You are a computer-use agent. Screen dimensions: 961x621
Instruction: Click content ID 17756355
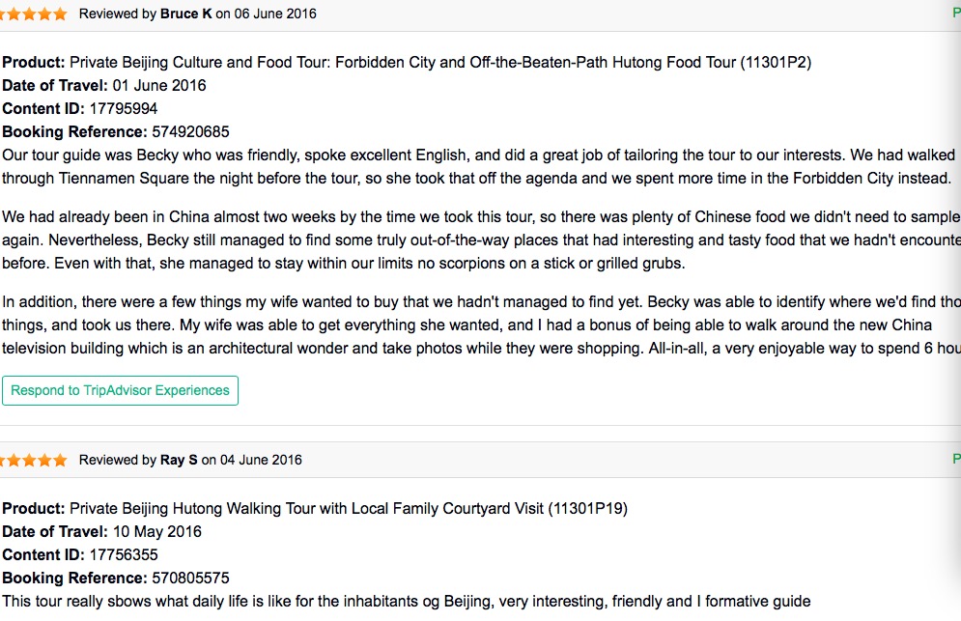(x=124, y=555)
